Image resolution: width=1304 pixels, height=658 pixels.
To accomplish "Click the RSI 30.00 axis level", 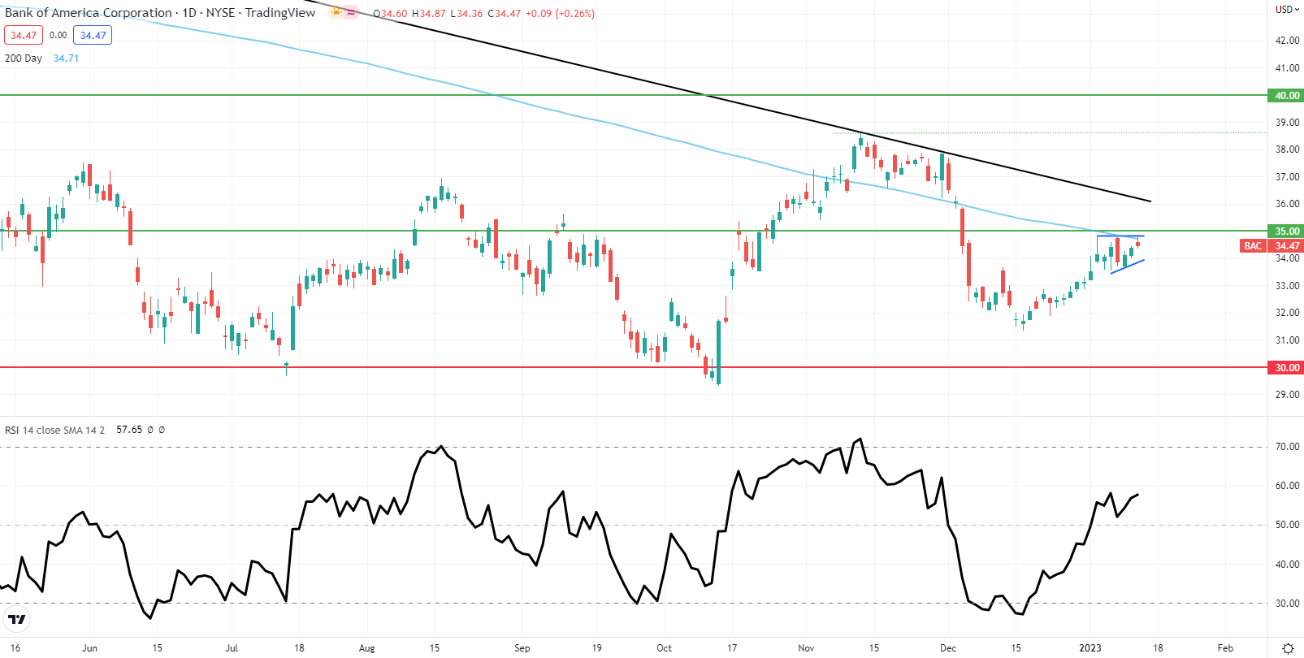I will (x=1287, y=604).
